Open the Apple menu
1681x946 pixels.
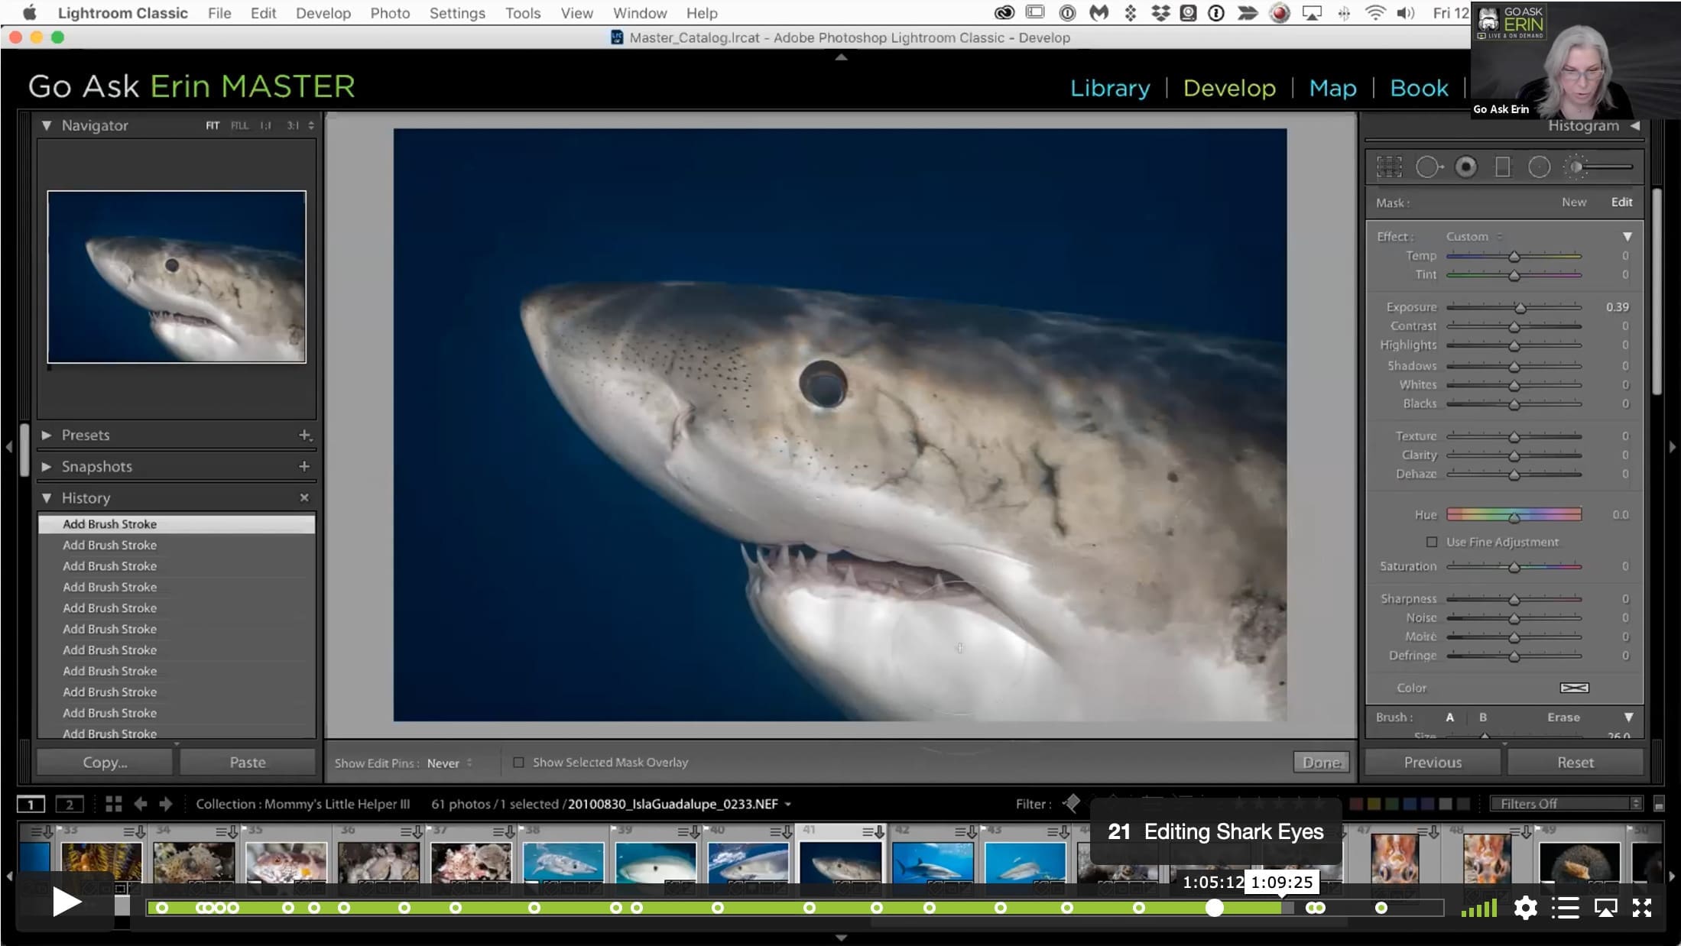click(x=30, y=13)
